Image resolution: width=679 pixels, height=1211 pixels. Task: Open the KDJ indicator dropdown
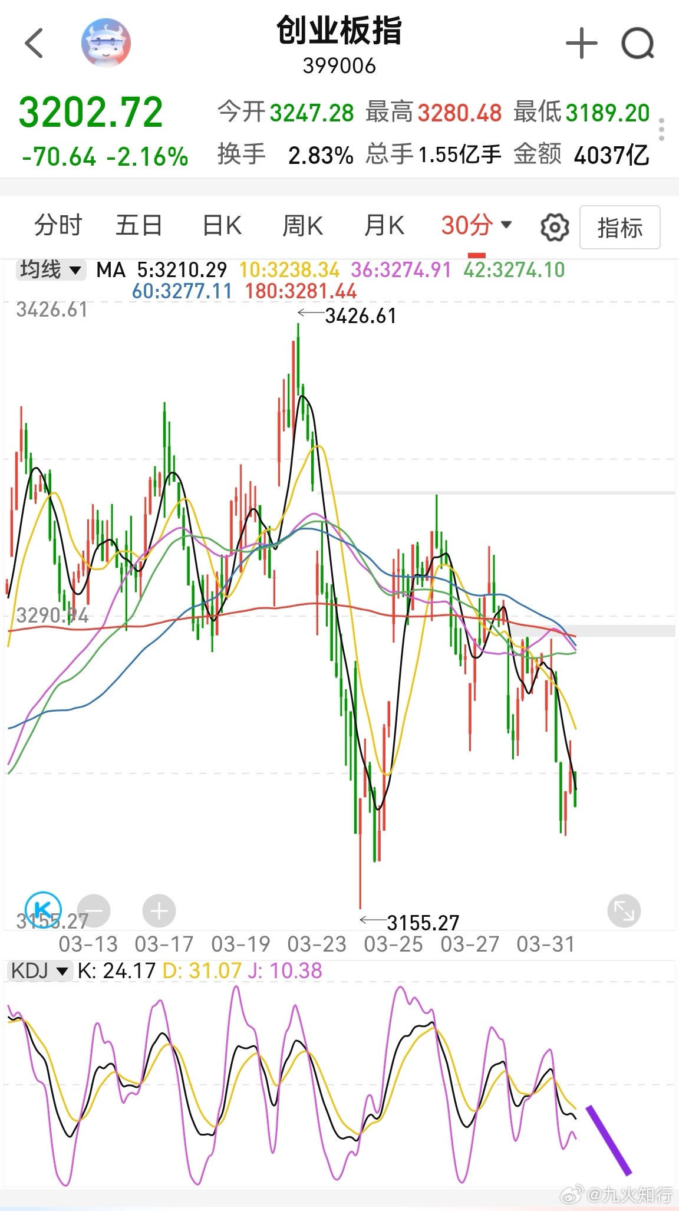click(x=40, y=970)
